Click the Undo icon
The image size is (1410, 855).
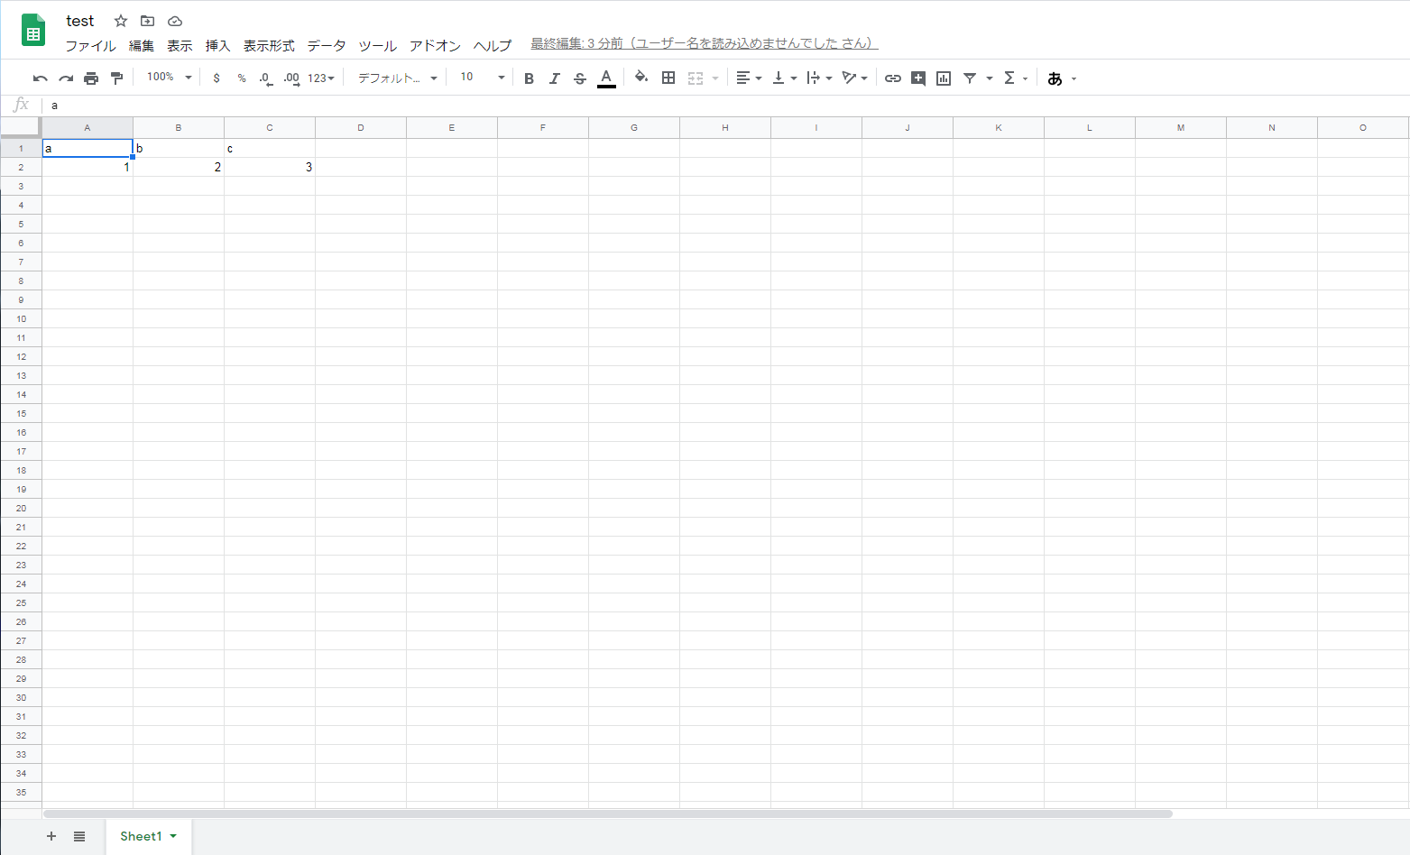tap(40, 78)
